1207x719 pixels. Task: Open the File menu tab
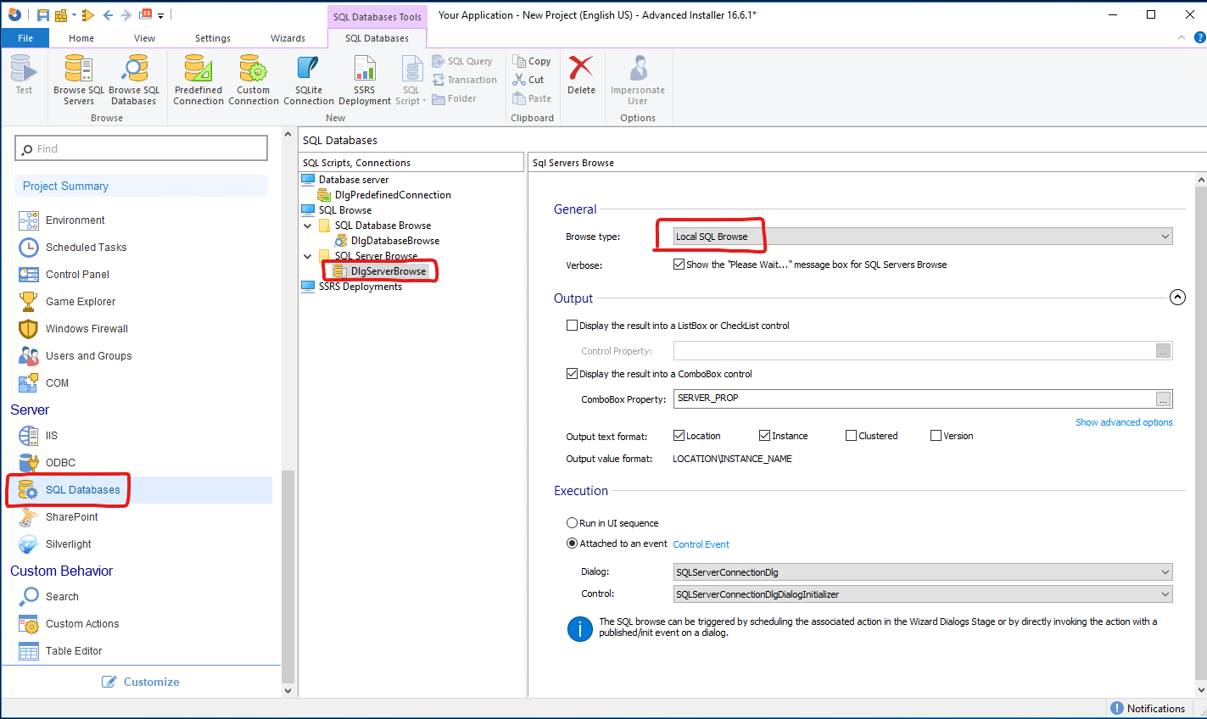(25, 38)
